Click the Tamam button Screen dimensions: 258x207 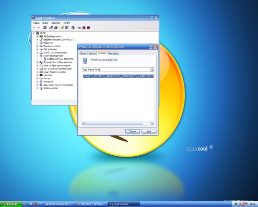tap(132, 131)
